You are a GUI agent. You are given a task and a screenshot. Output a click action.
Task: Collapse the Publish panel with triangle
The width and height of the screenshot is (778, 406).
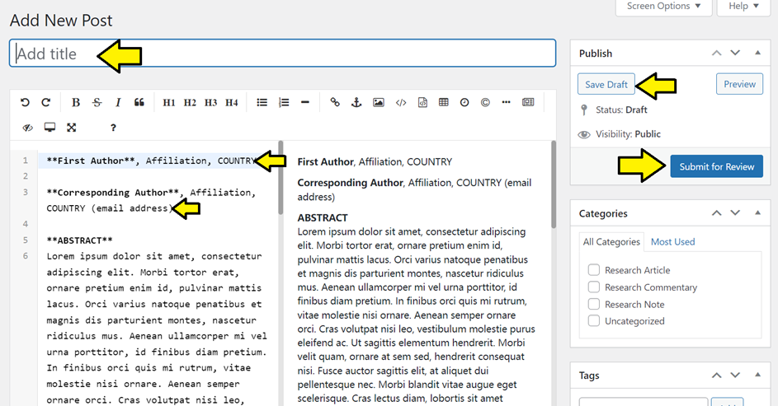[x=757, y=53]
